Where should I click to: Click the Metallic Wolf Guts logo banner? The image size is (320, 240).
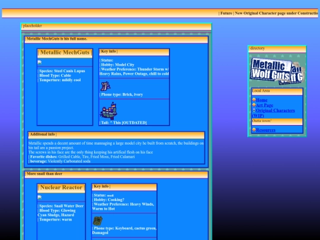point(277,71)
